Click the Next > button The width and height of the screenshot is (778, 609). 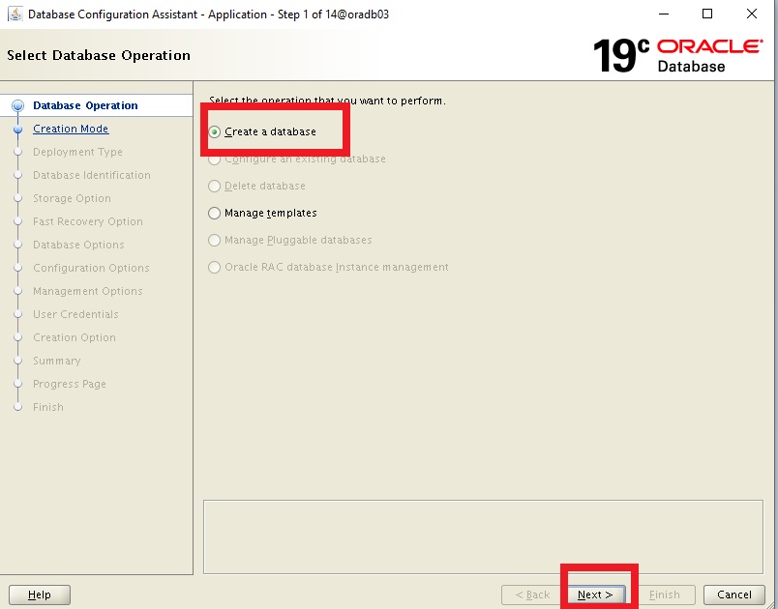coord(595,594)
